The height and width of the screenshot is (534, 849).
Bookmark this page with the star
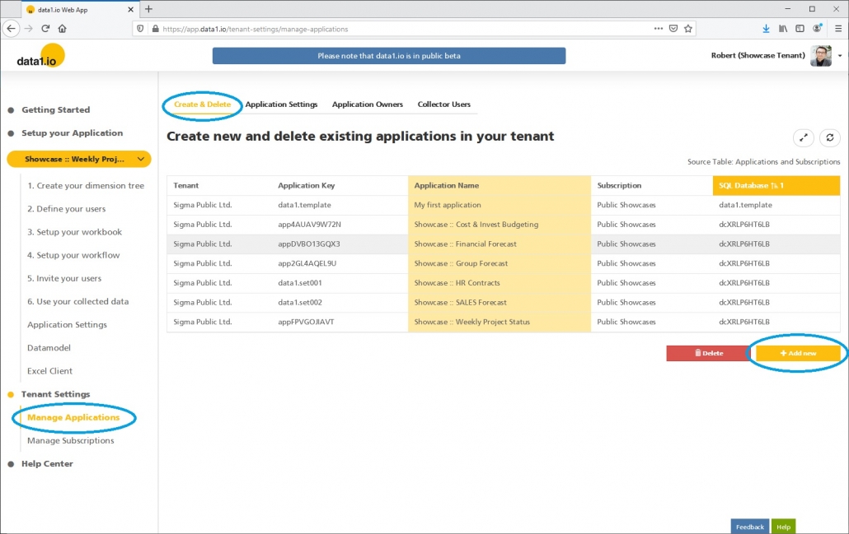coord(688,29)
